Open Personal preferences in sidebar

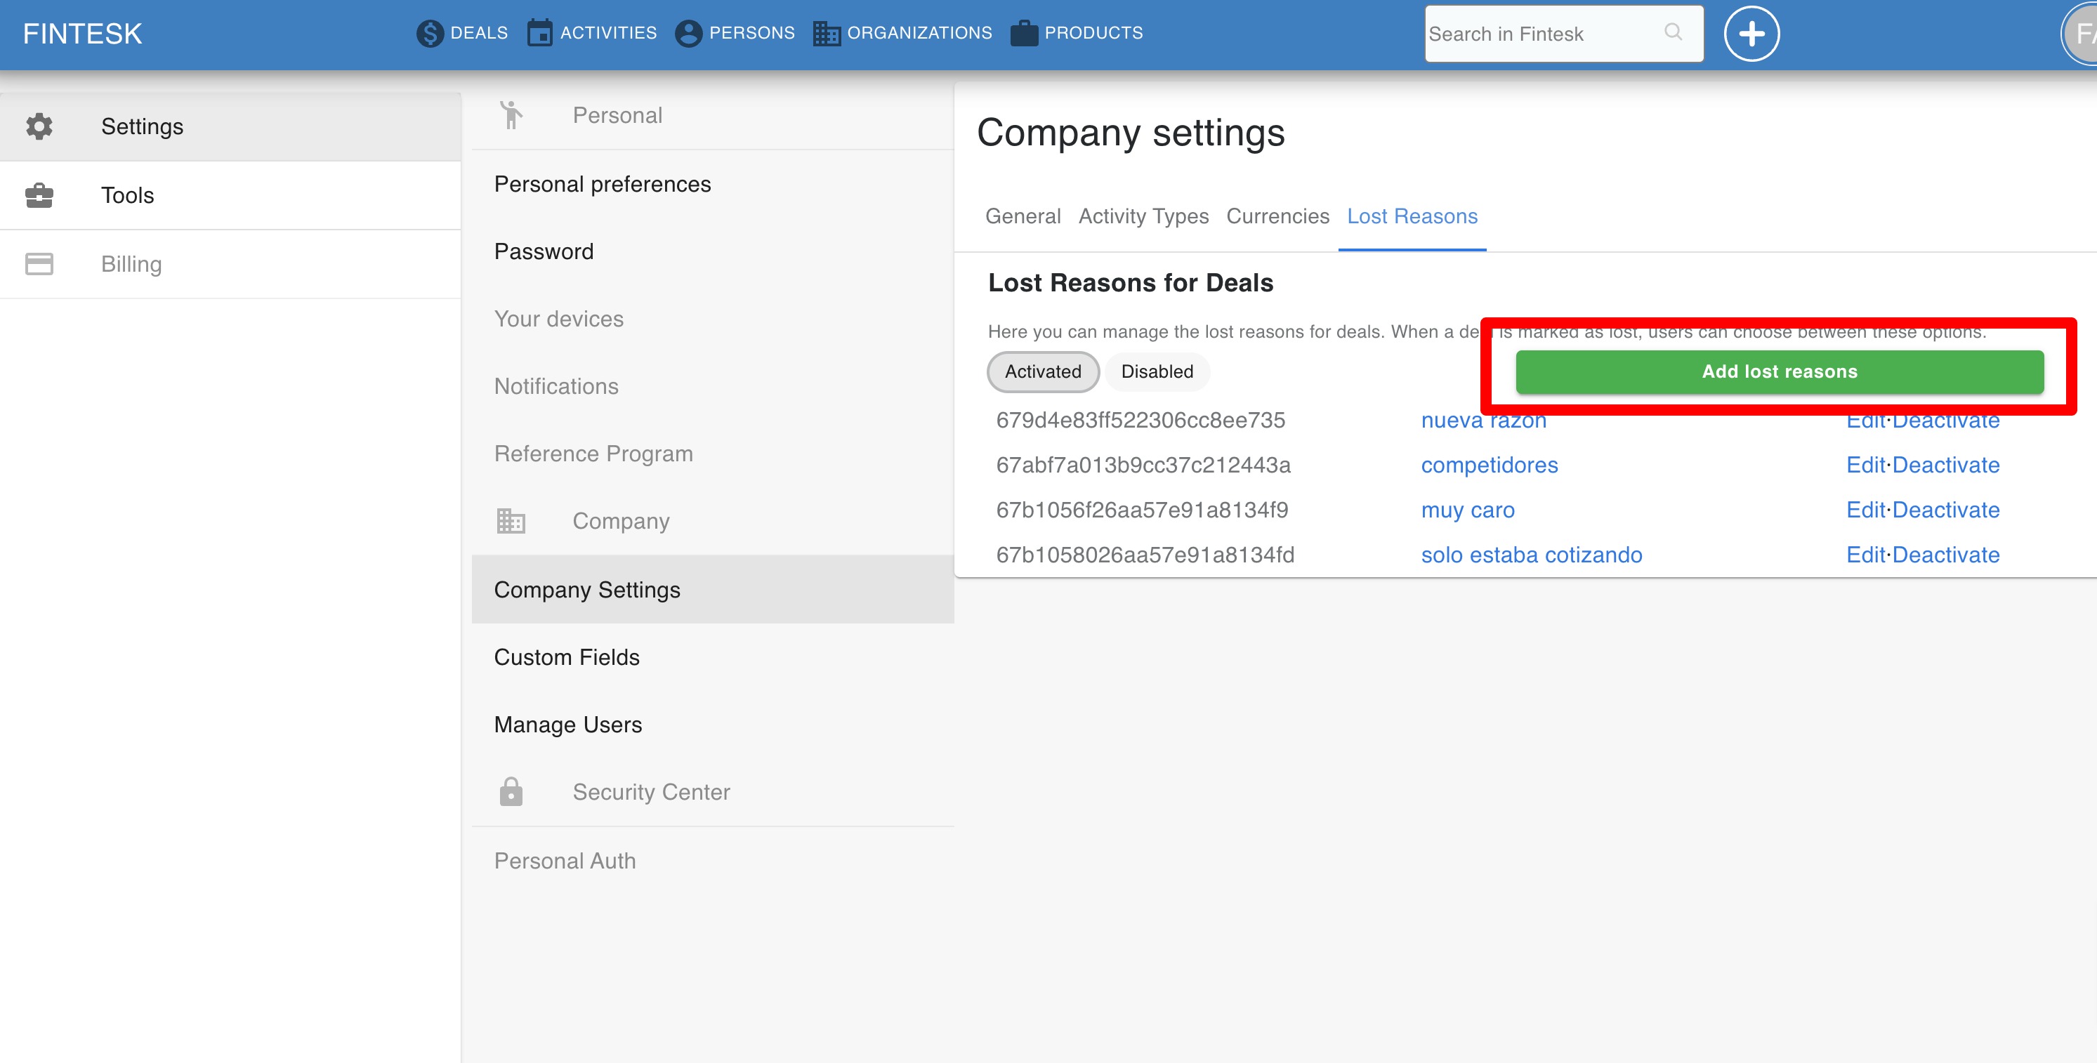click(x=712, y=184)
